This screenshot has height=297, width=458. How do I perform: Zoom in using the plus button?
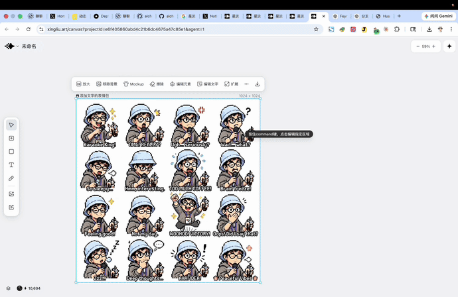[x=435, y=46]
